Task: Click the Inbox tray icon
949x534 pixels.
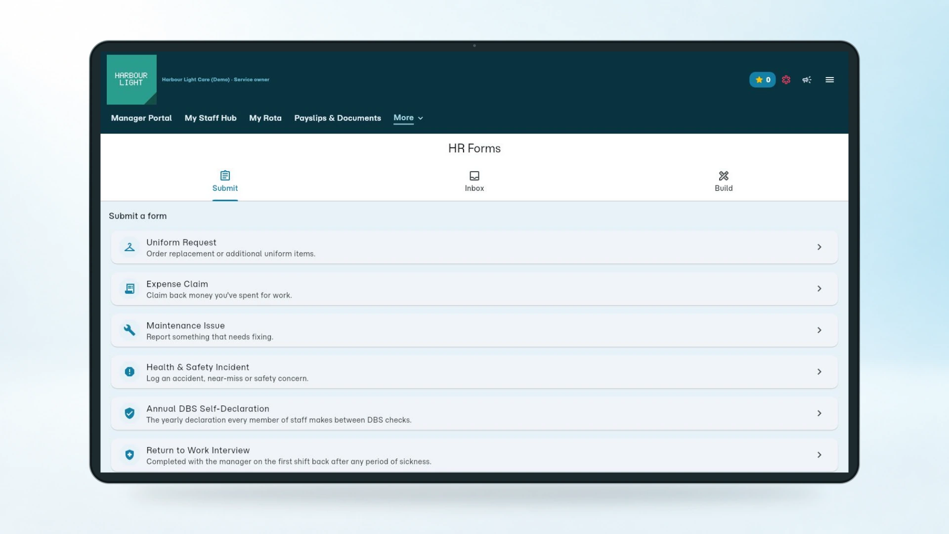Action: (x=474, y=176)
